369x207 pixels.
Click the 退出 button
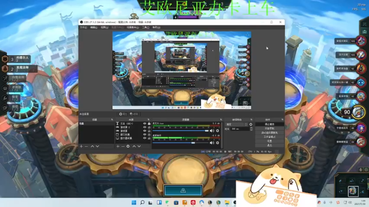coord(269,145)
